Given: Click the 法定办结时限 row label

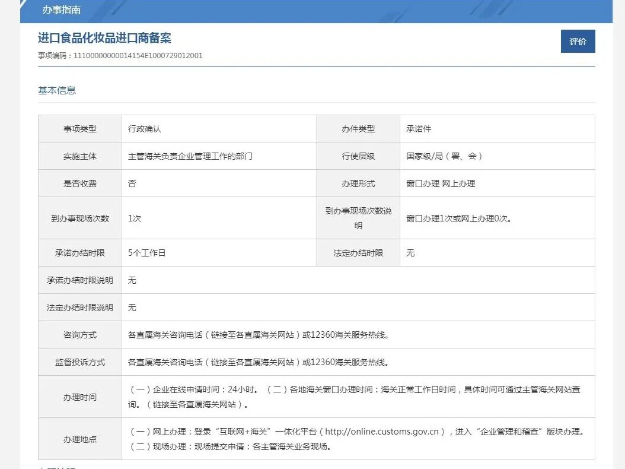Looking at the screenshot, I should coord(358,252).
